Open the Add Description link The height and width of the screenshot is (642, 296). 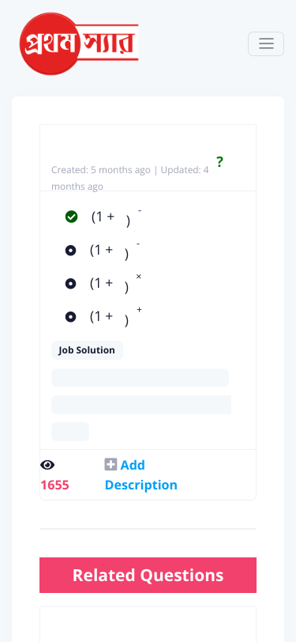click(x=141, y=475)
